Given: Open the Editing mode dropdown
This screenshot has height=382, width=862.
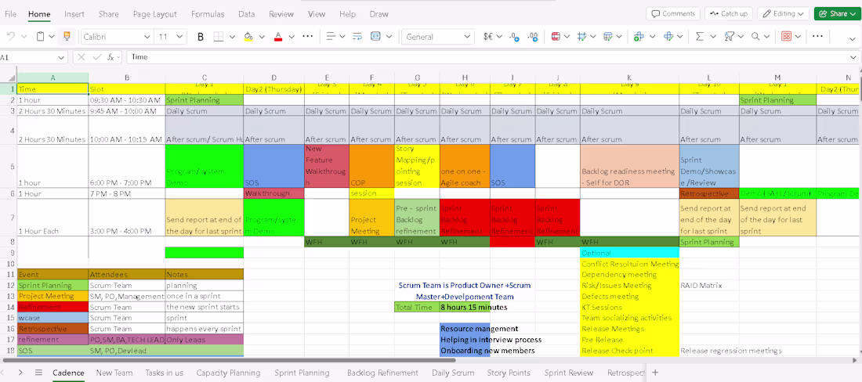Looking at the screenshot, I should click(784, 14).
